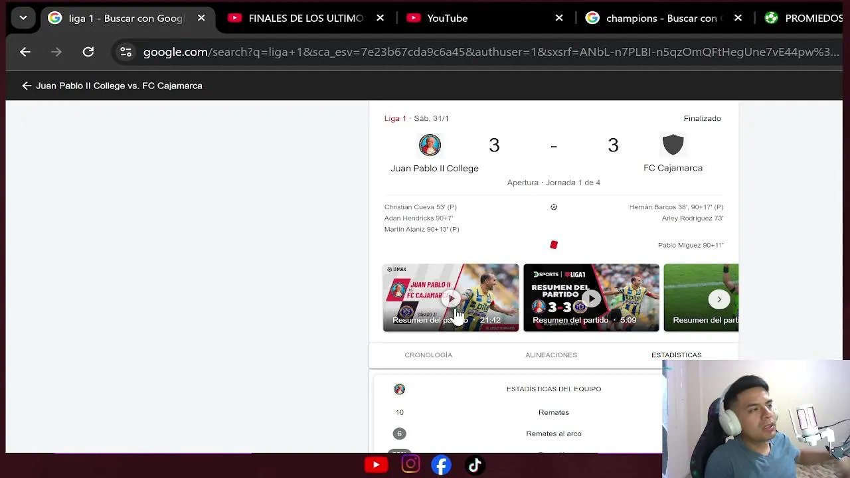Open site information icon in address bar
The height and width of the screenshot is (478, 850).
point(126,52)
